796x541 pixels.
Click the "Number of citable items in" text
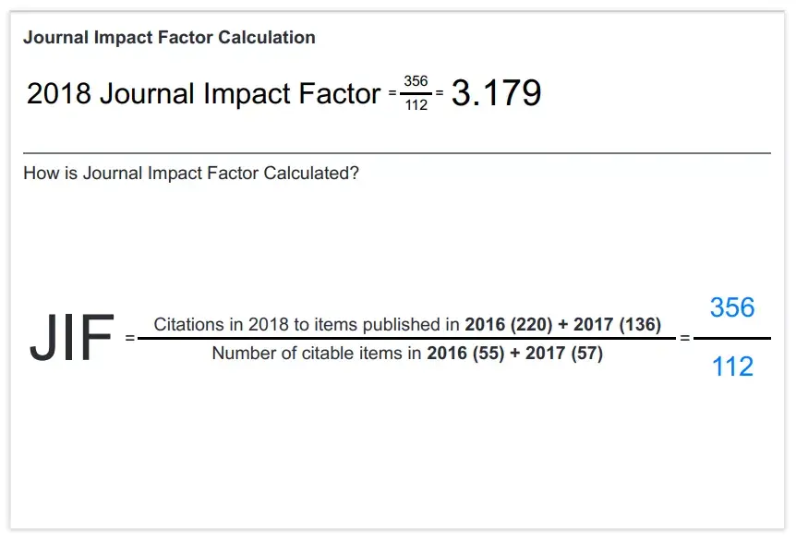tap(317, 353)
